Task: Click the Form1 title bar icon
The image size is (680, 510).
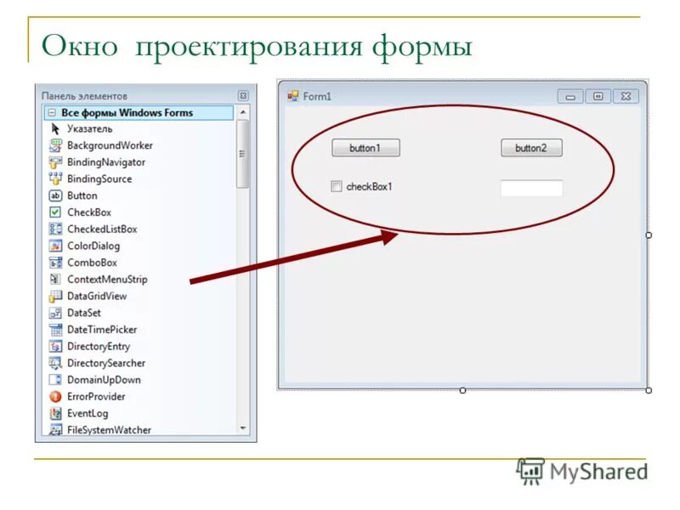Action: (x=293, y=96)
